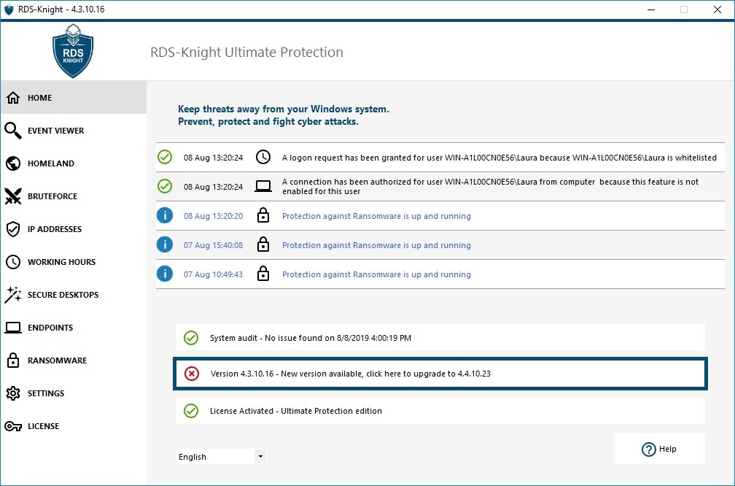Image resolution: width=735 pixels, height=486 pixels.
Task: Click 08 Aug 13:20:20 Ransomware protection message
Action: click(376, 216)
